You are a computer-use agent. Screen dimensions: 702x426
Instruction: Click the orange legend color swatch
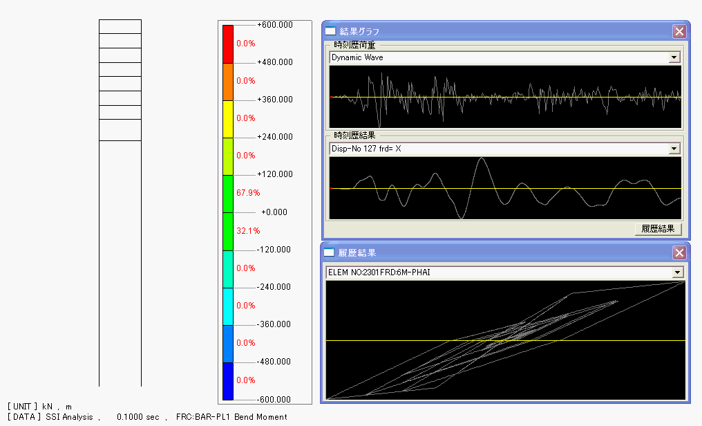point(228,82)
